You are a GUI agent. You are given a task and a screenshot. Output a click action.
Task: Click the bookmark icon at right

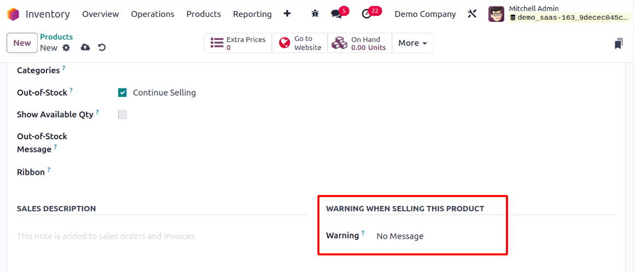coord(619,44)
